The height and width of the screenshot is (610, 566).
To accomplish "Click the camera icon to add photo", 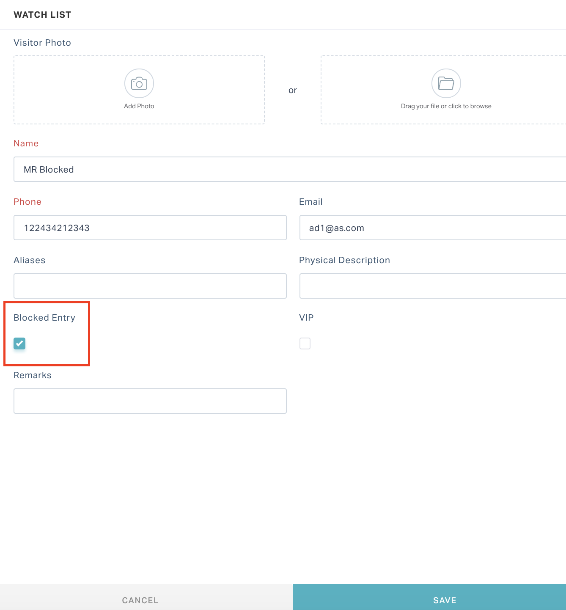I will [139, 83].
